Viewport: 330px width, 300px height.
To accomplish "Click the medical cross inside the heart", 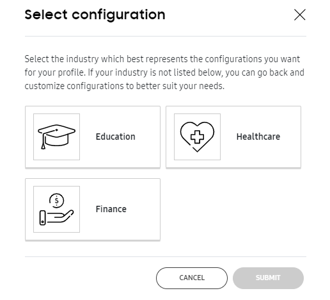I will pyautogui.click(x=197, y=137).
